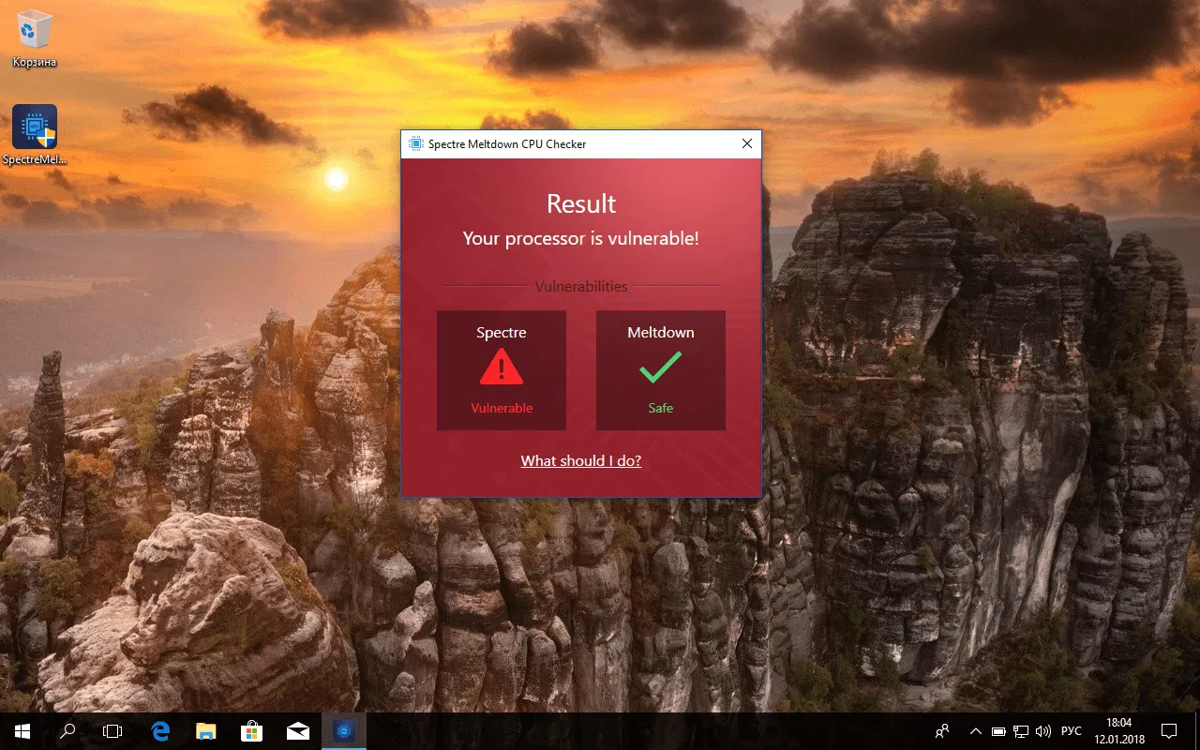Click the red 'Vulnerable' status text
The image size is (1200, 750).
[x=502, y=408]
